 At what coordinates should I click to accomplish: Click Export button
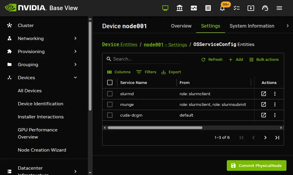click(x=171, y=72)
